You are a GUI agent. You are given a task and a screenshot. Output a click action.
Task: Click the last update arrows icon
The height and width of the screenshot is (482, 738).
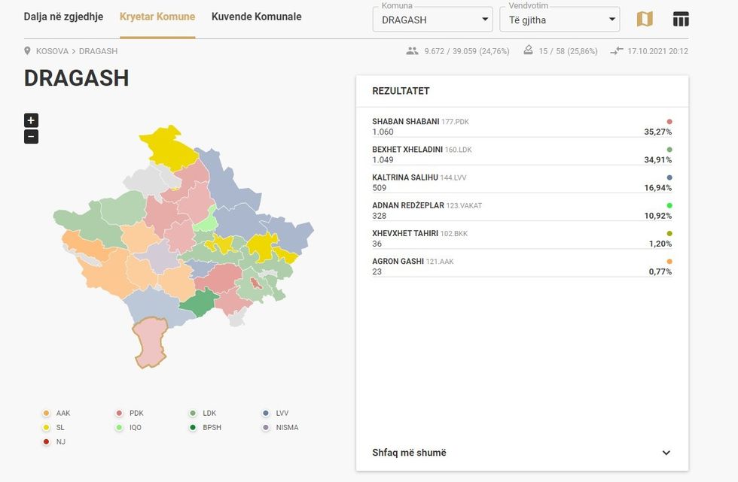(x=617, y=51)
